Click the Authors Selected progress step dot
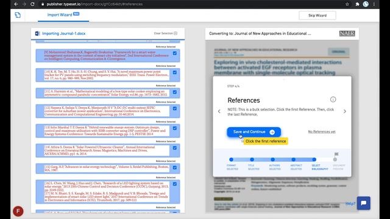Viewport: 390px width, 219px height. pos(273,159)
